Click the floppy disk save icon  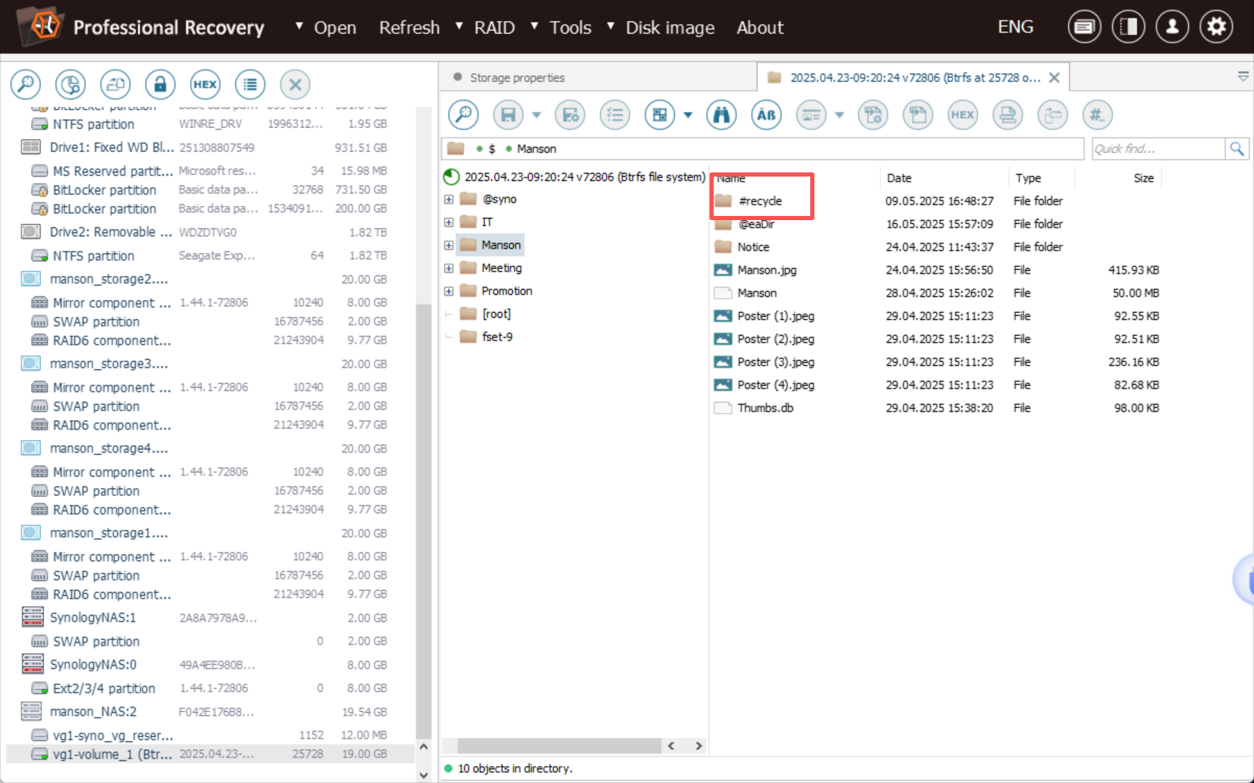pos(509,115)
